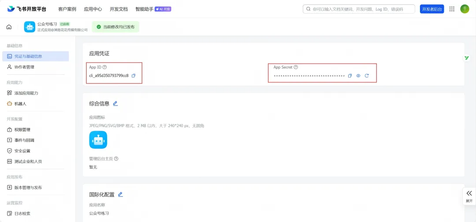Click the 应用名称 value 公众号练习
The image size is (476, 222).
tap(99, 213)
